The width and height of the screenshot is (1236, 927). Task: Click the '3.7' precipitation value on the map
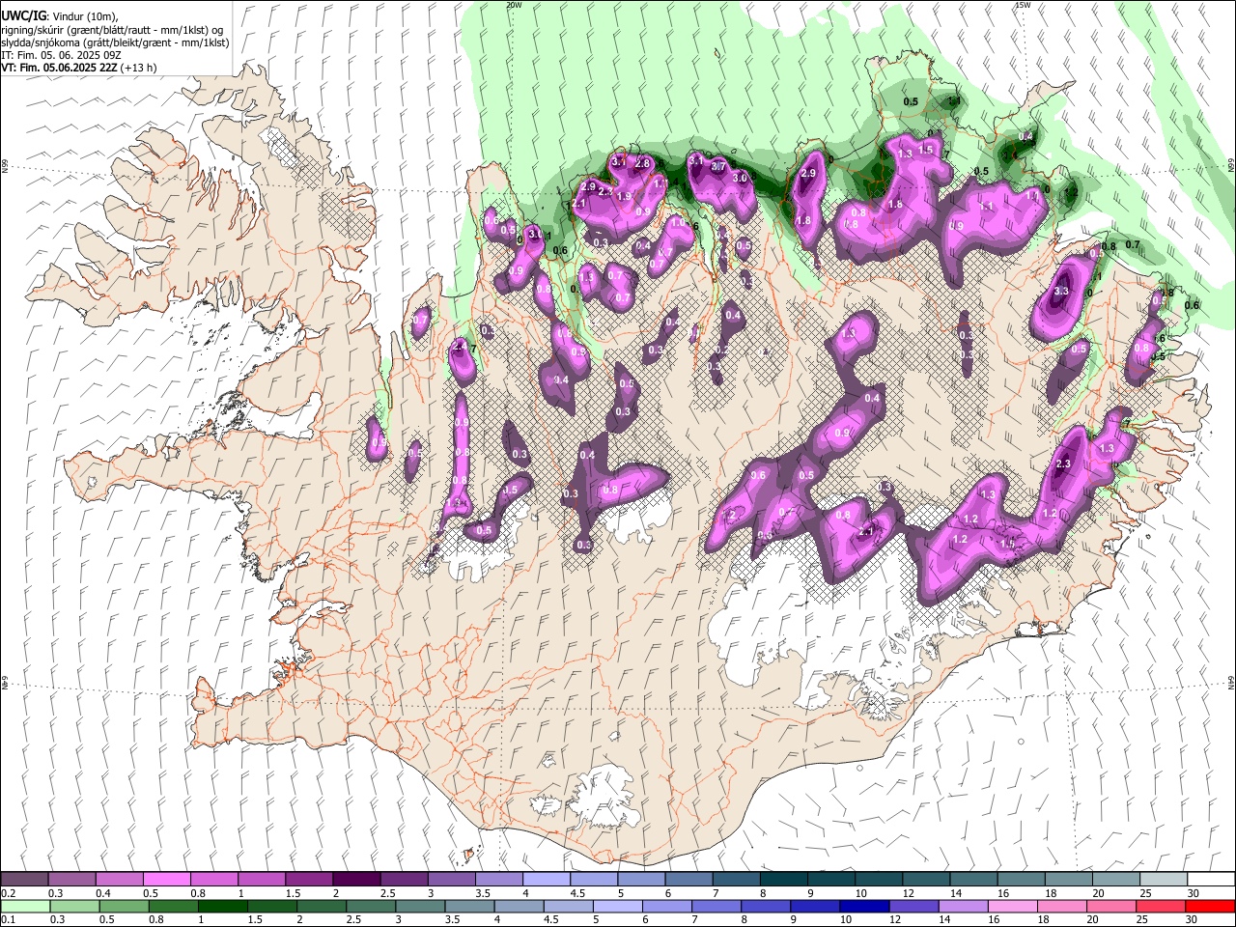click(718, 166)
